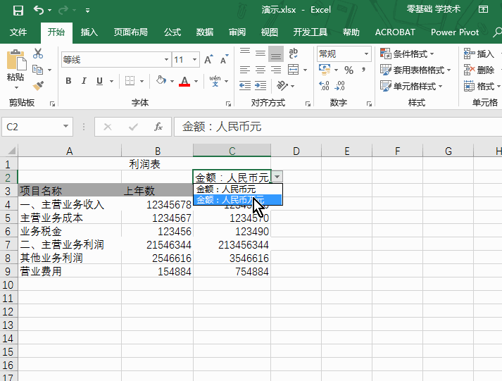The image size is (502, 381).
Task: Select 金额：人民币万元 in the dropdown list
Action: pos(237,200)
